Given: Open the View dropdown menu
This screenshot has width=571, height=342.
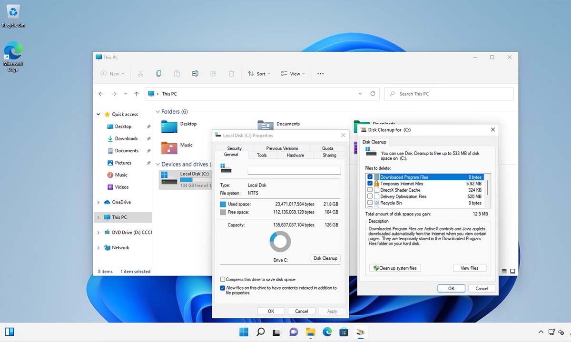Looking at the screenshot, I should coord(293,73).
